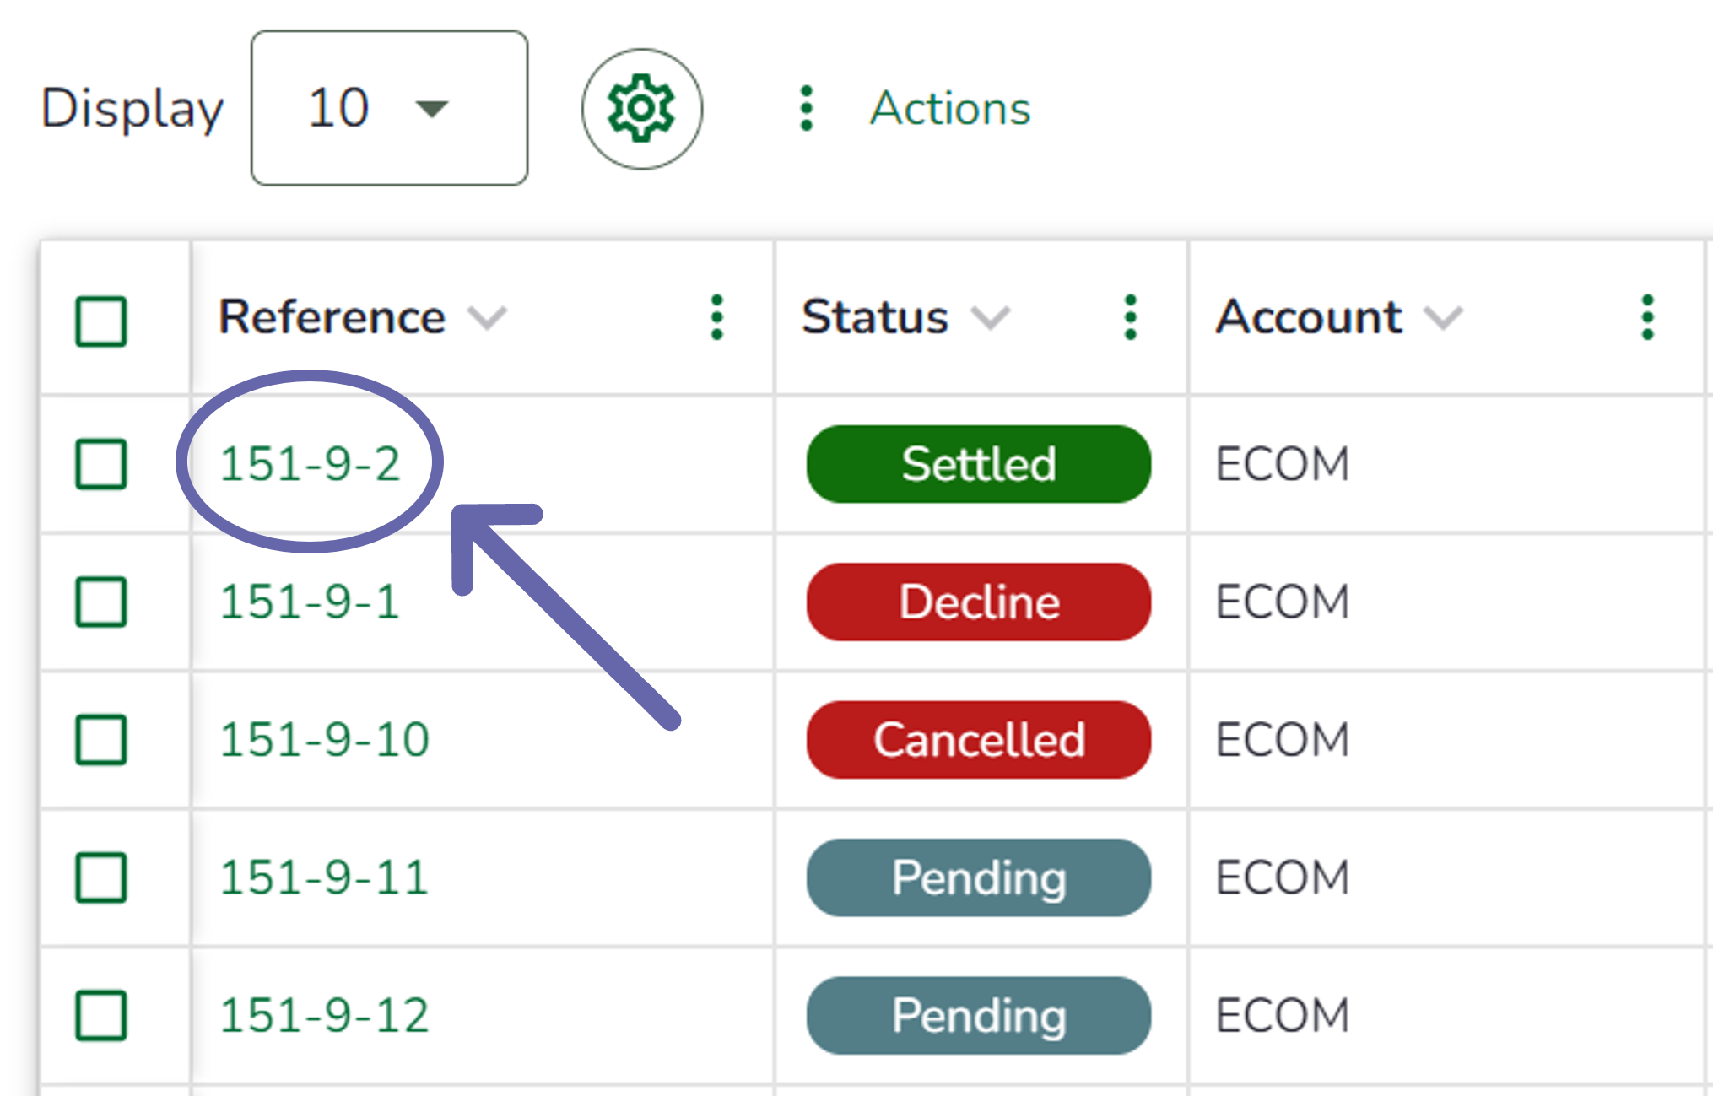Open the Actions menu

click(950, 109)
